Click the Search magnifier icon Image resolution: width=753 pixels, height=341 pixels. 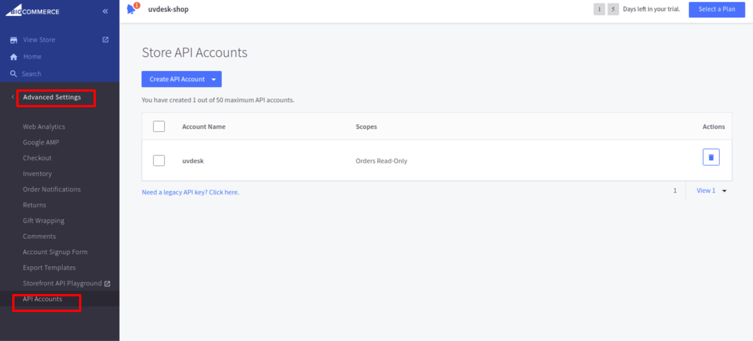coord(13,74)
